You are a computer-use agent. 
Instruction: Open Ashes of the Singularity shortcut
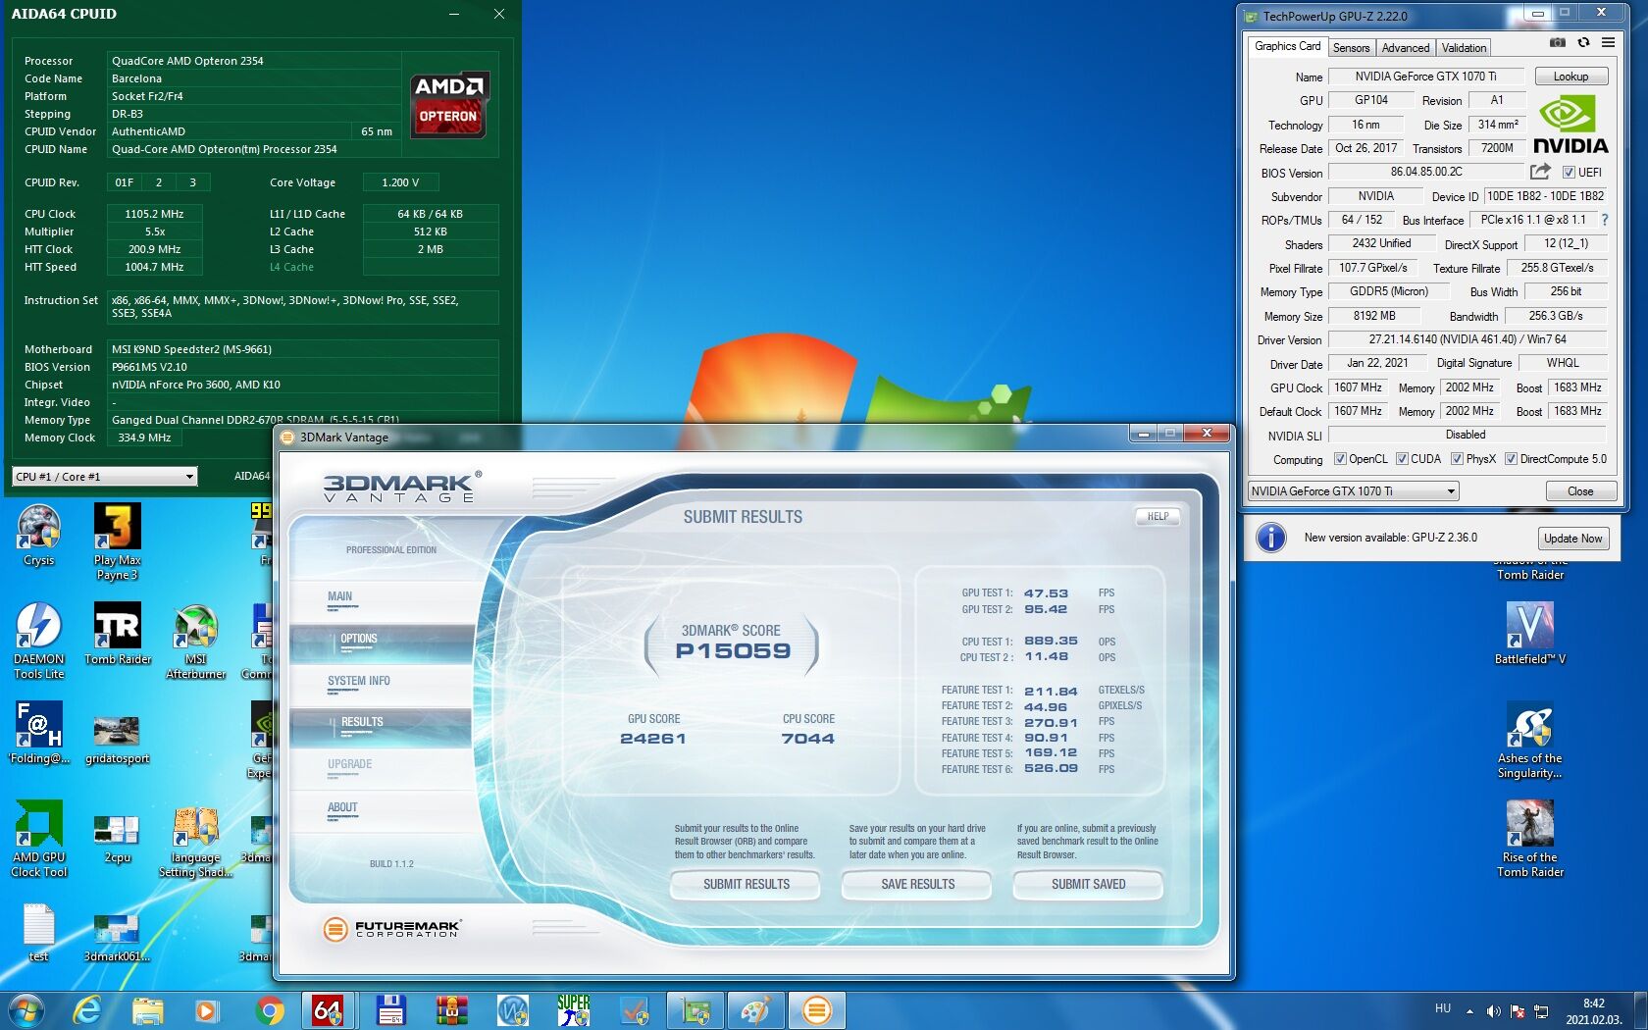(1530, 742)
